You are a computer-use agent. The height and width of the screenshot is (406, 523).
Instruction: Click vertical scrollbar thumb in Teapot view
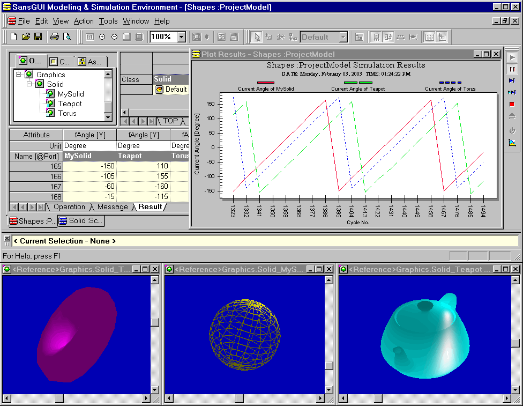[x=515, y=343]
